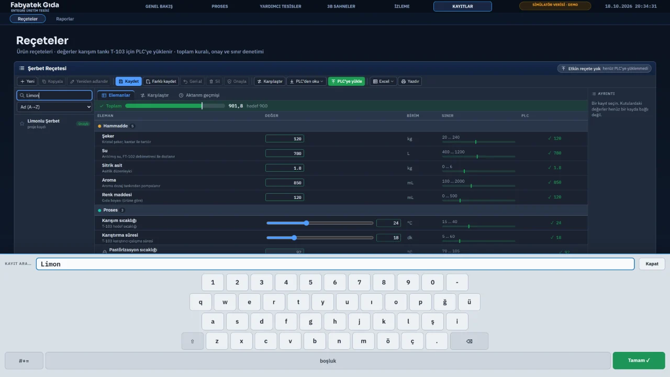Undo changes with Geri al
The height and width of the screenshot is (377, 670).
click(193, 81)
